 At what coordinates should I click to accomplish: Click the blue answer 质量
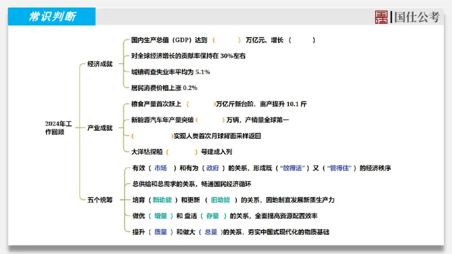coord(160,232)
